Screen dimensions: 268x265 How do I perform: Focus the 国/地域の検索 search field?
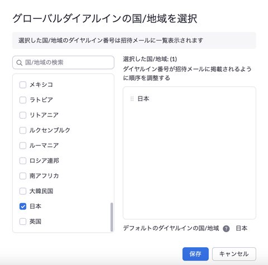pyautogui.click(x=63, y=62)
